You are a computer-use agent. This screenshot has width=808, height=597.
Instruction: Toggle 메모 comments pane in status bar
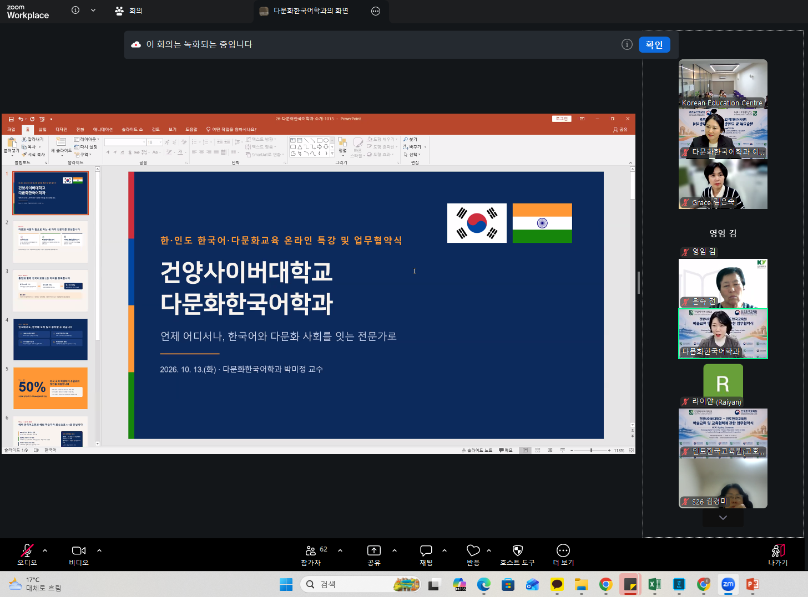coord(506,450)
